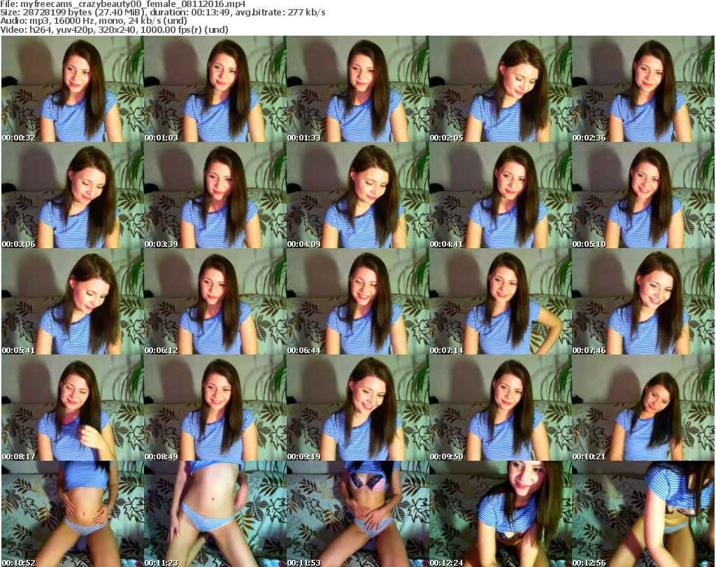716x567 pixels.
Task: Click the frame labeled 00:02:05
Action: (499, 89)
